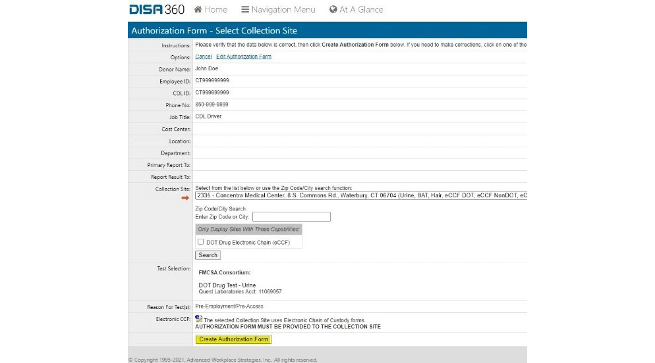Image resolution: width=655 pixels, height=363 pixels.
Task: Click yellow Create Authorization Form button
Action: (234, 339)
